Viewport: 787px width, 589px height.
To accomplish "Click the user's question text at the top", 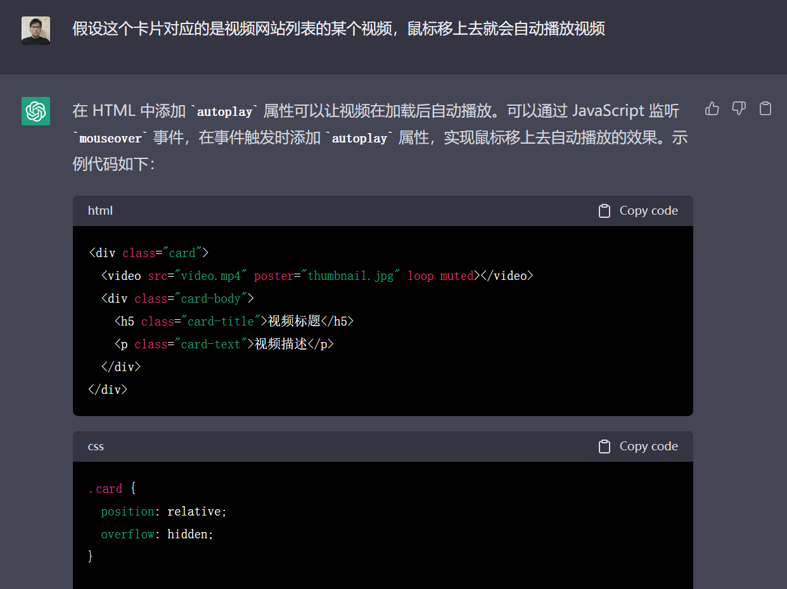I will pyautogui.click(x=338, y=29).
